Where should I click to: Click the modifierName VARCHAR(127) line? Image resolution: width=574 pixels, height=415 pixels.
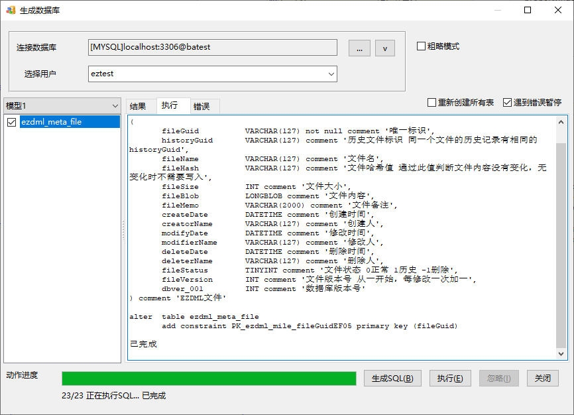(272, 242)
